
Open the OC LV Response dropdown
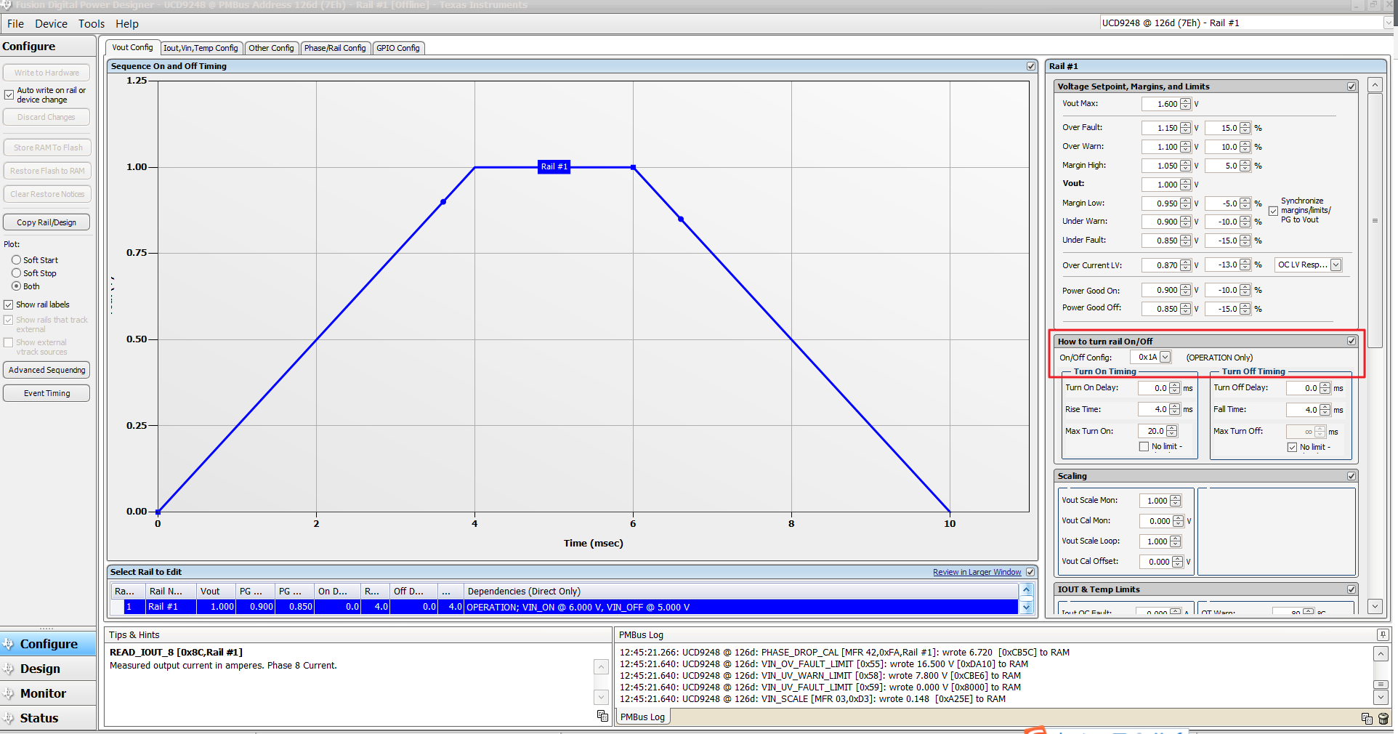pos(1336,265)
